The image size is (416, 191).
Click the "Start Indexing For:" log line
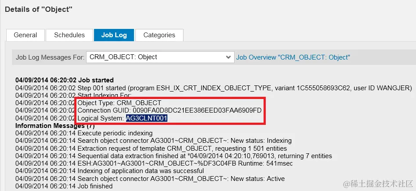point(73,95)
